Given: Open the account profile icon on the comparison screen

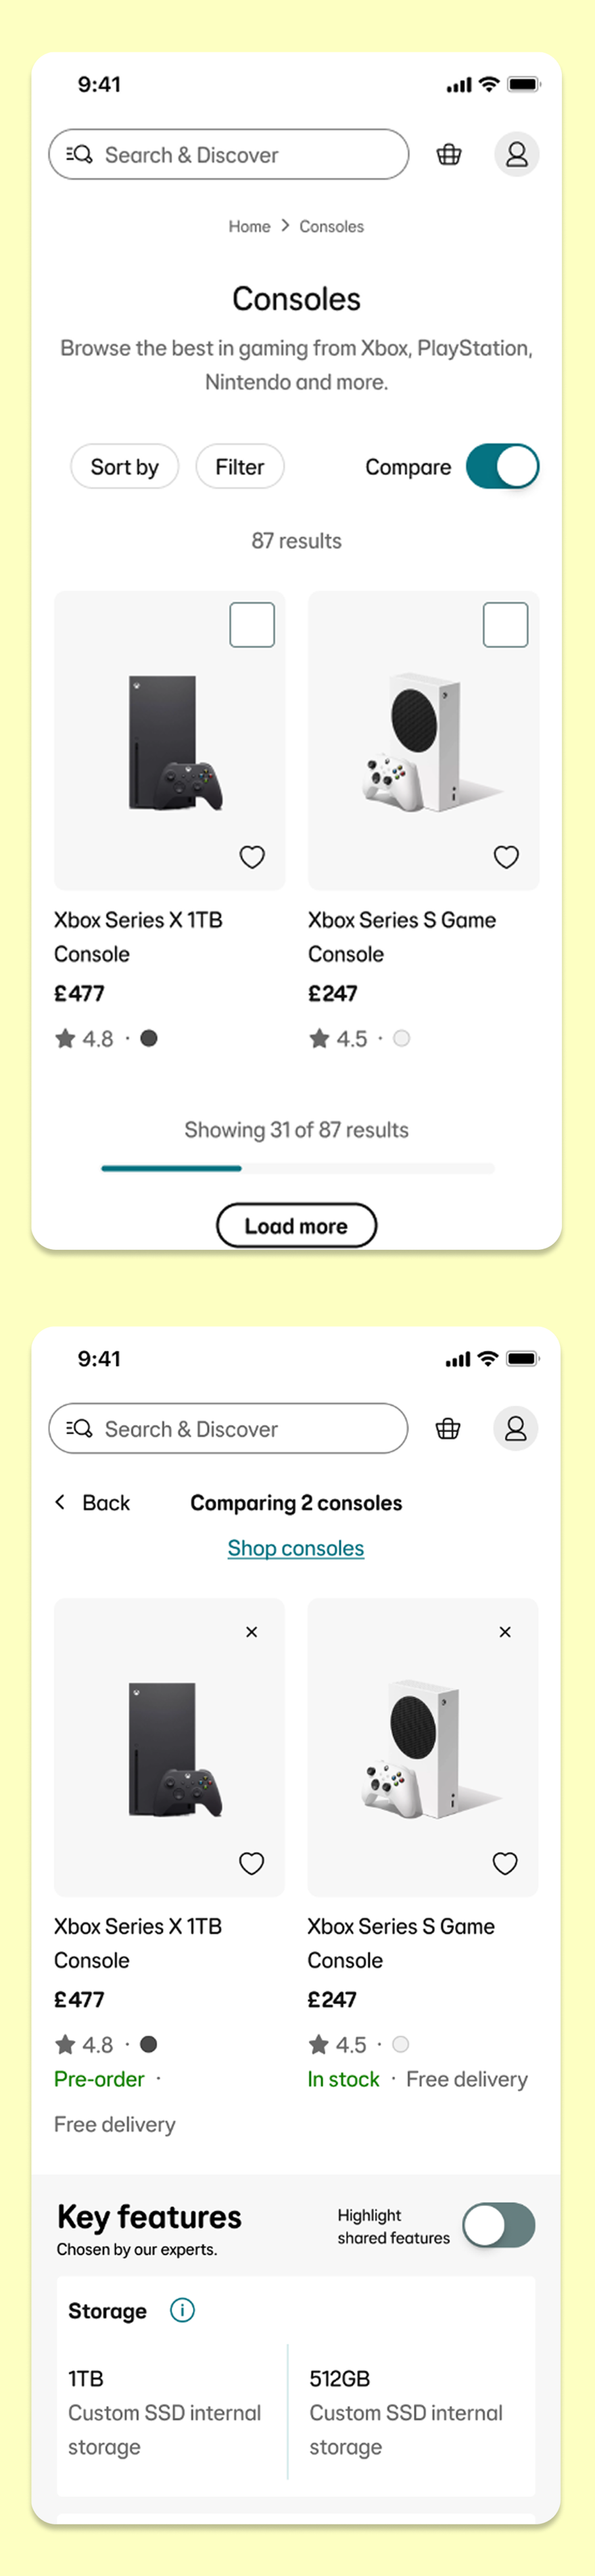Looking at the screenshot, I should 516,1428.
